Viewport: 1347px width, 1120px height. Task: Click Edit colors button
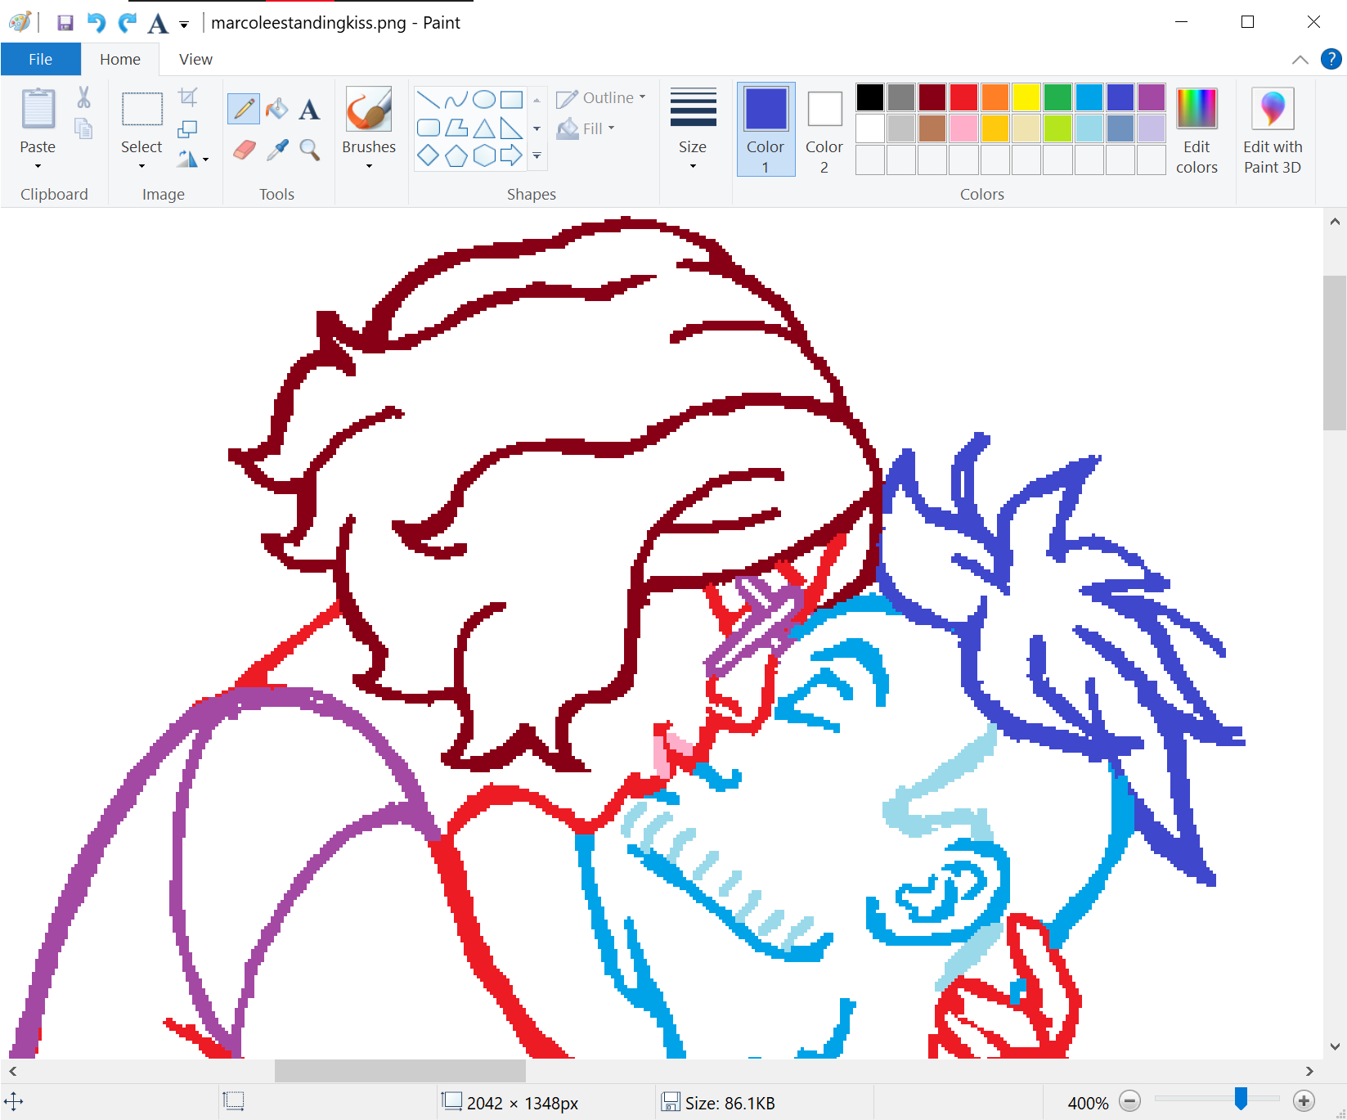[x=1197, y=129]
